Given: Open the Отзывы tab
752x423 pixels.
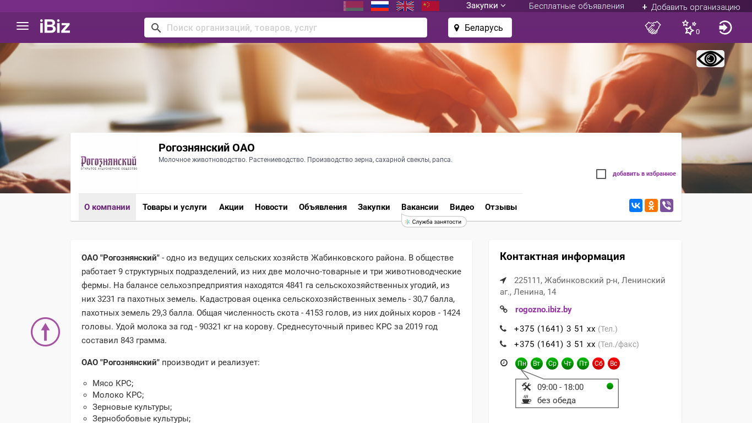Looking at the screenshot, I should (501, 207).
